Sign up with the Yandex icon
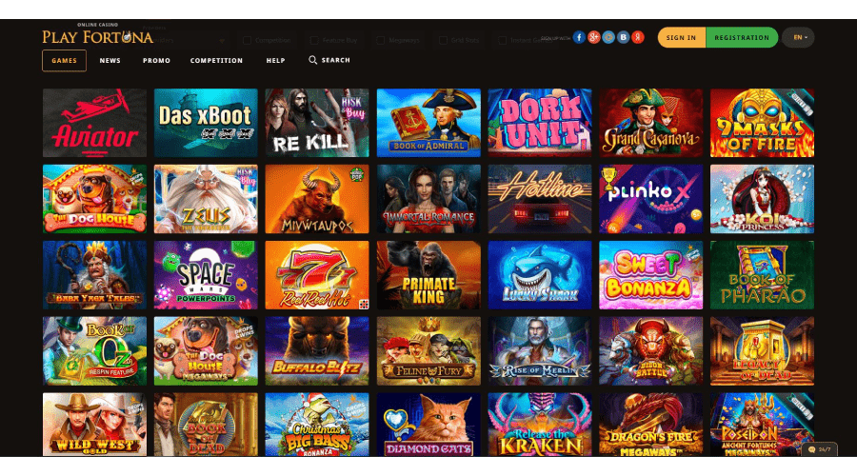857x476 pixels. [638, 37]
